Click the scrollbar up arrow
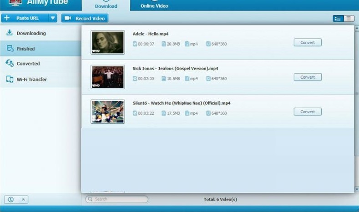The image size is (359, 212). coord(356,28)
